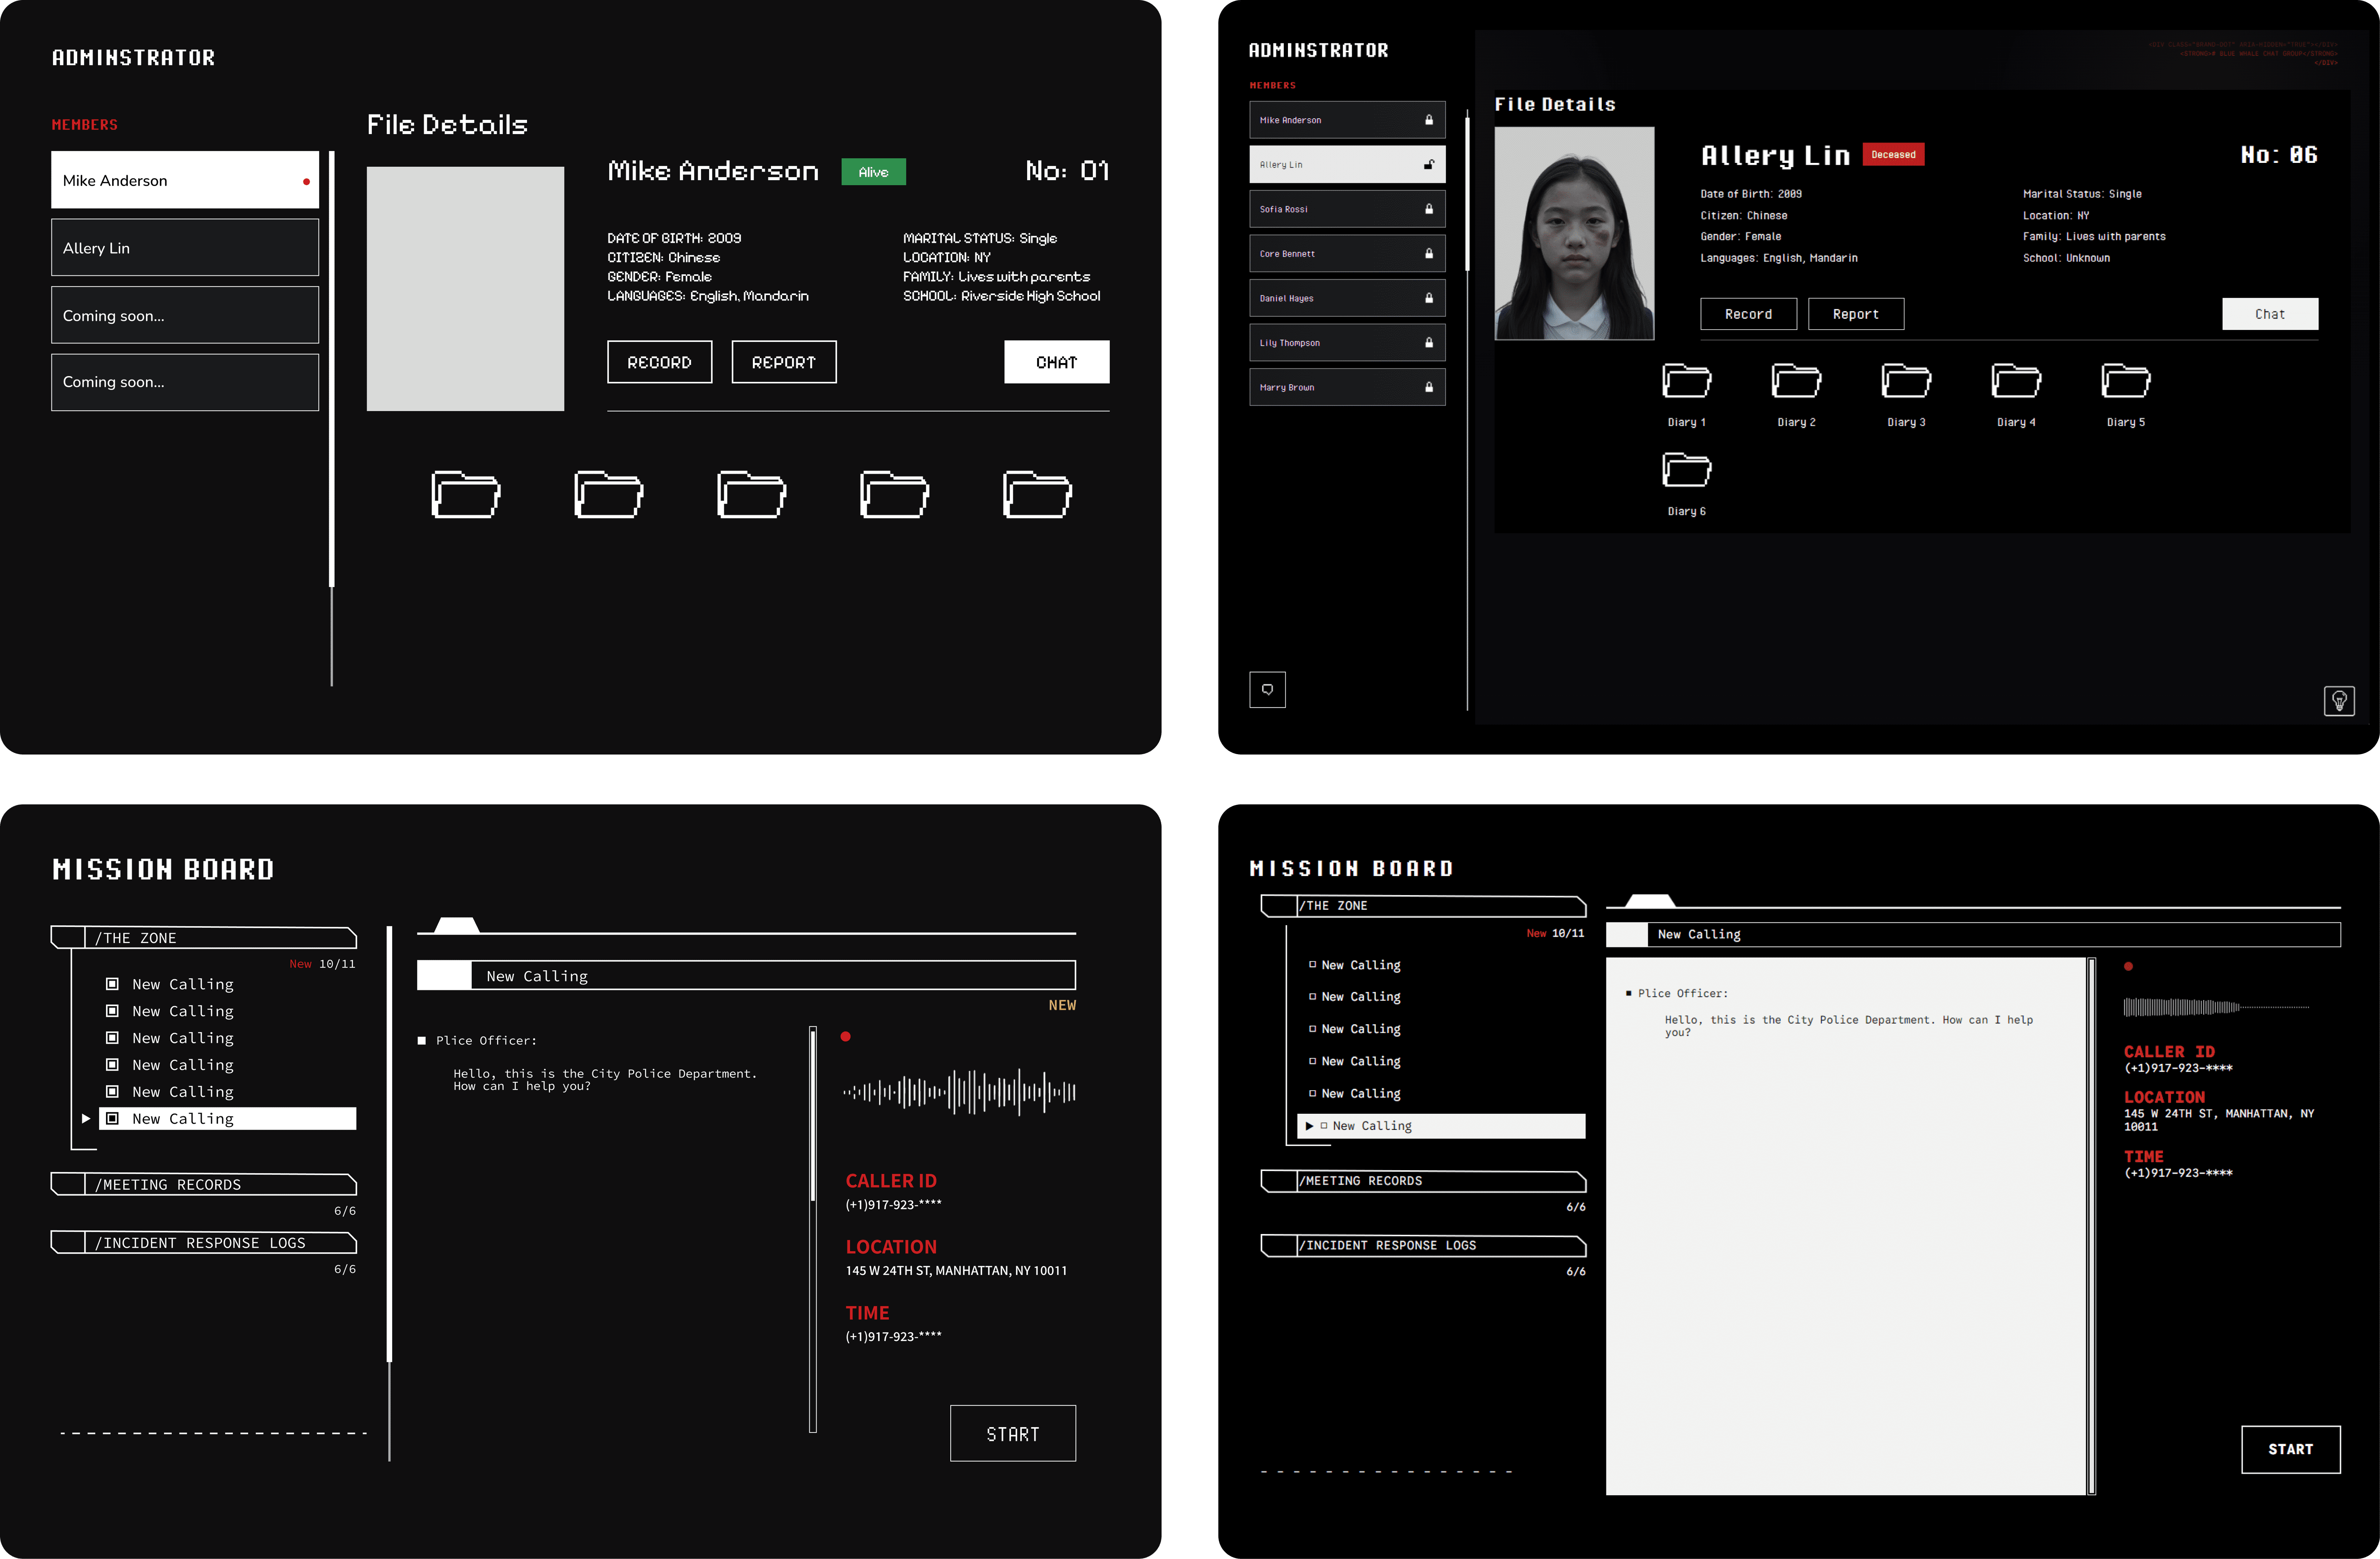Click the bold START button, right Mission Board
2380x1559 pixels.
pyautogui.click(x=2290, y=1449)
